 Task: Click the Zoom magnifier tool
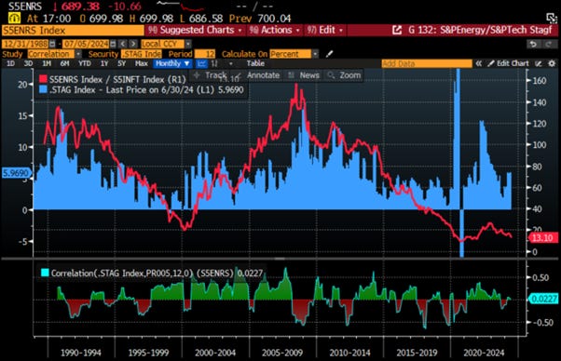click(x=344, y=75)
